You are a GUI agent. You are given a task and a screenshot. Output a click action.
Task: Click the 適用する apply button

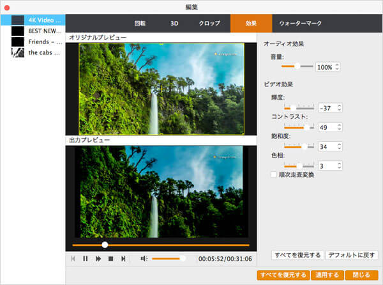327,275
